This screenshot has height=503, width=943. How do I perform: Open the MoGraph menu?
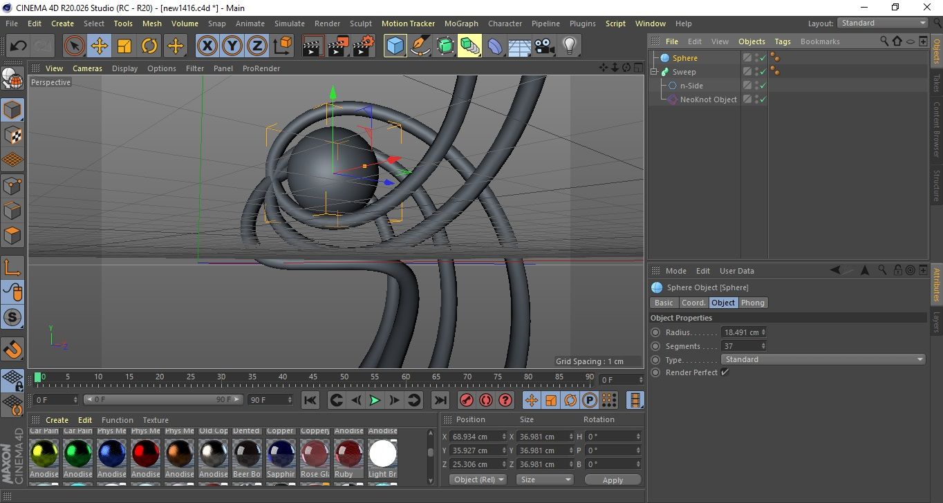pos(461,23)
